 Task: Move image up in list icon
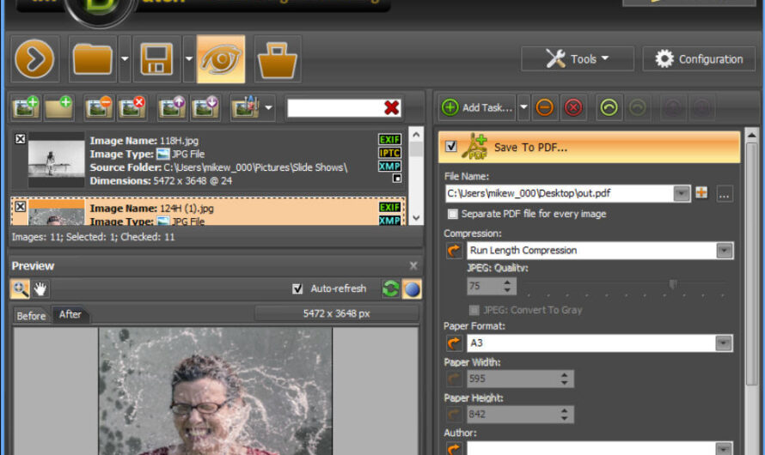point(172,107)
